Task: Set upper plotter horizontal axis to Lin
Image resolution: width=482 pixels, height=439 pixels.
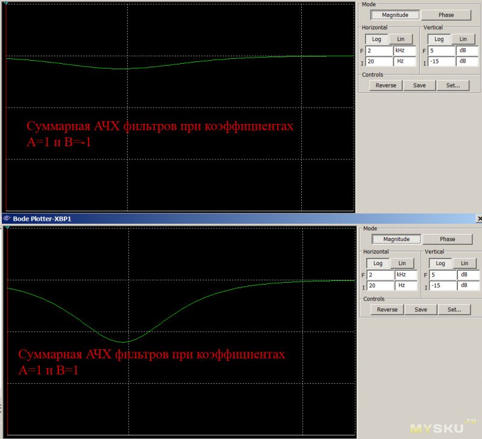Action: 401,39
